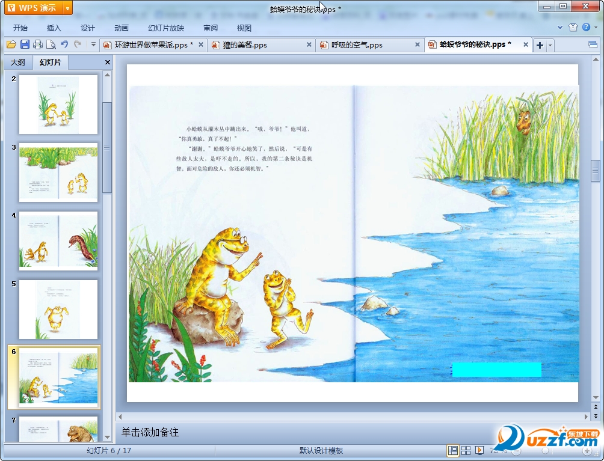Click the thumbnail pane scrollbar handle
The width and height of the screenshot is (604, 461).
pyautogui.click(x=107, y=147)
